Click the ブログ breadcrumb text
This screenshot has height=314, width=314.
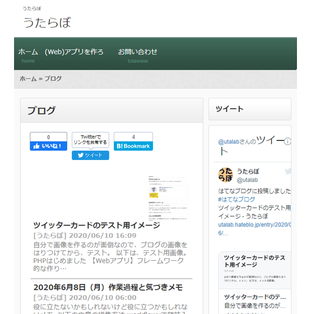coord(53,78)
